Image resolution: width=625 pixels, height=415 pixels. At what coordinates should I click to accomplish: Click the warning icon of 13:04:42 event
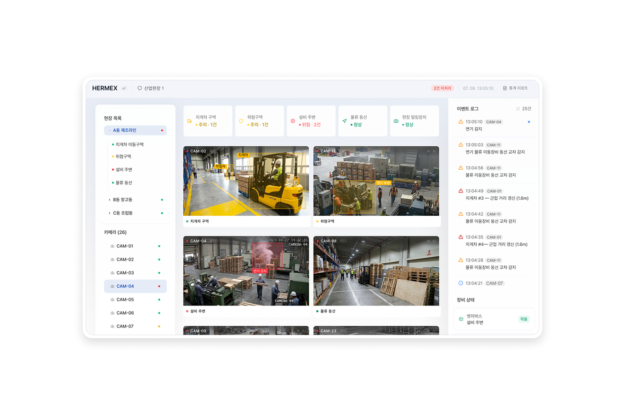pyautogui.click(x=460, y=214)
